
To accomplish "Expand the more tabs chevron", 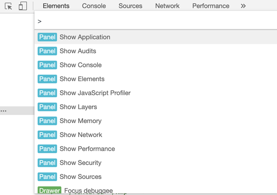I will [243, 6].
